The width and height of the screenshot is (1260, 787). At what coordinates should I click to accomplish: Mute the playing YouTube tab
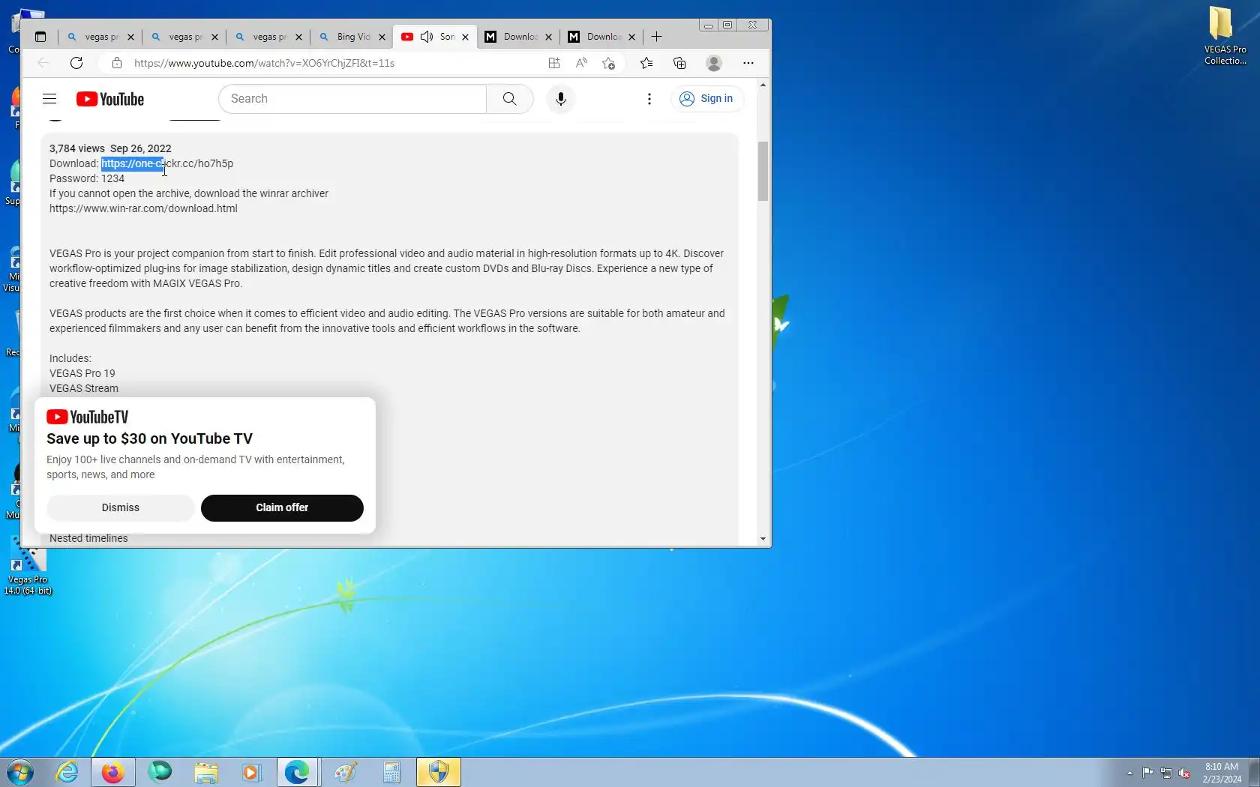point(427,37)
